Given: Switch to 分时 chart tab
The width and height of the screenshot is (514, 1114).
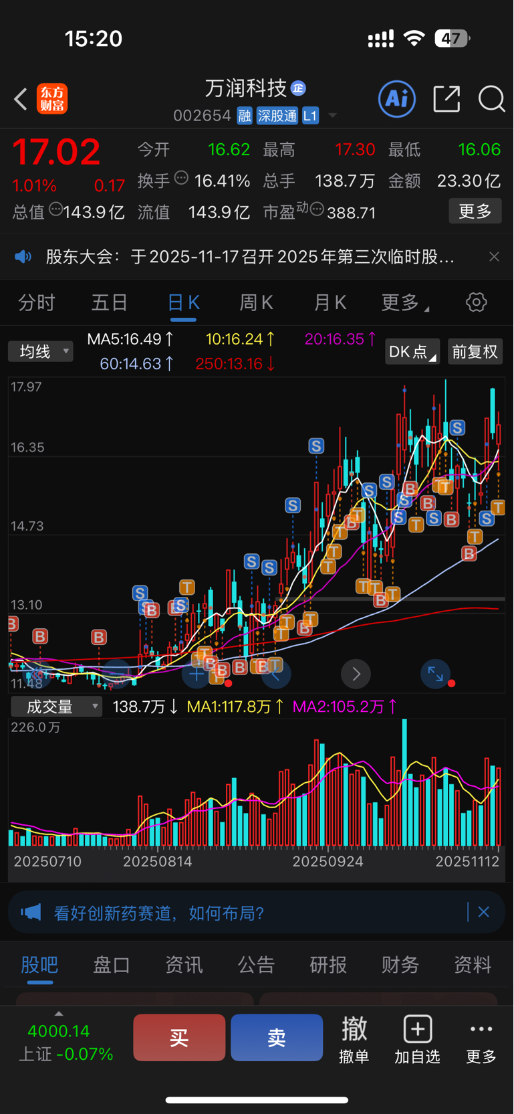Looking at the screenshot, I should pyautogui.click(x=36, y=302).
